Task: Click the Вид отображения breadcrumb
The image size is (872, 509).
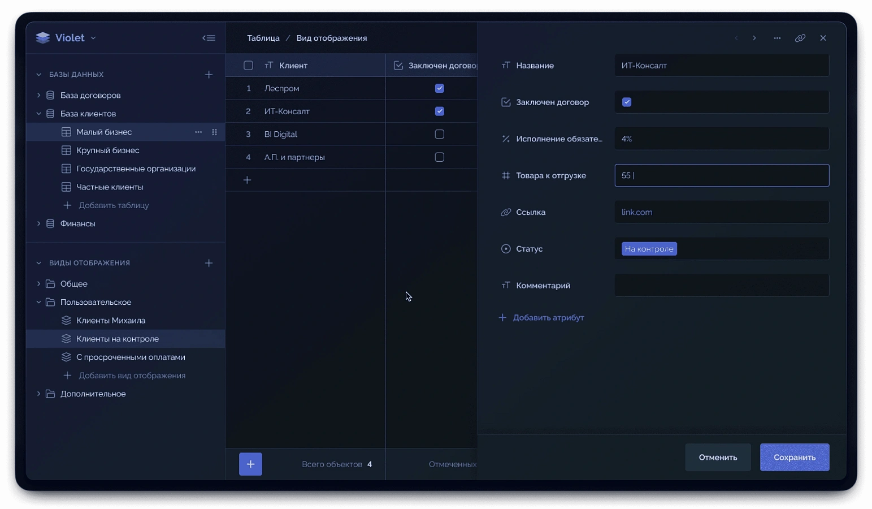Action: 332,38
